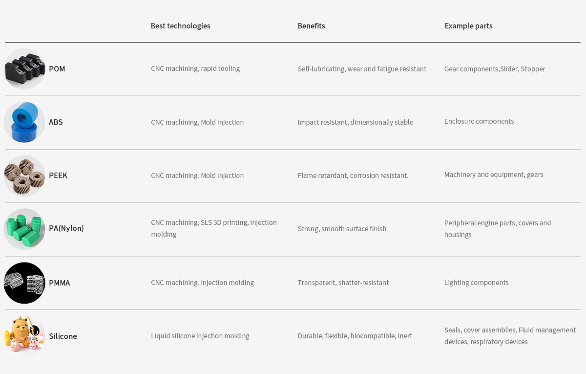
Task: Click the blue ABS part image
Action: (24, 122)
